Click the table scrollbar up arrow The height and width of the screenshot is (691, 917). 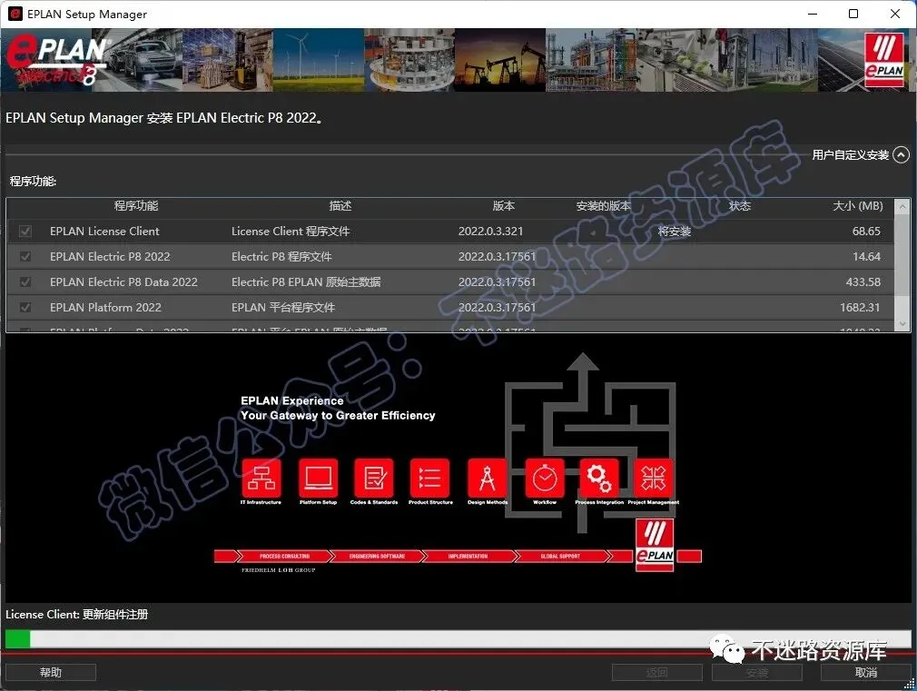click(x=902, y=206)
